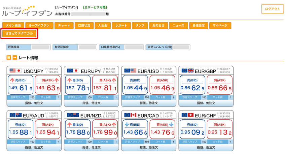286x154 pixels.
Task: Open 指値、他注文 for EUR/USD
Action: click(149, 103)
